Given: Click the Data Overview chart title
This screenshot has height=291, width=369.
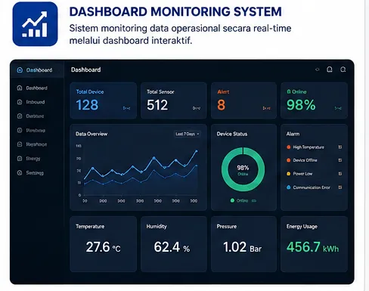Looking at the screenshot, I should tap(91, 134).
